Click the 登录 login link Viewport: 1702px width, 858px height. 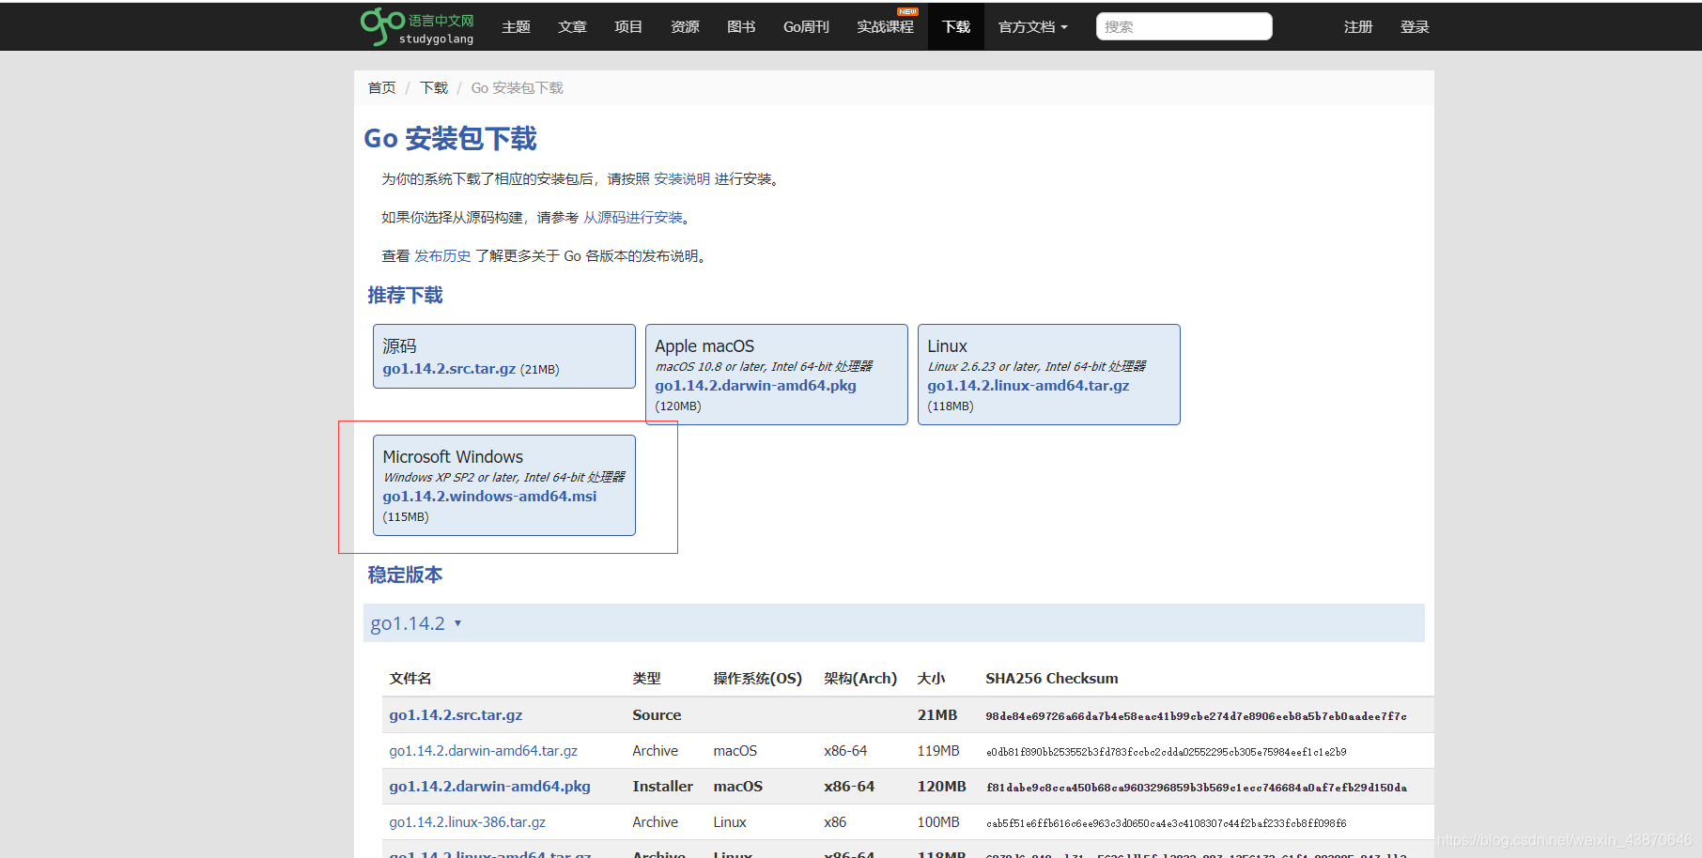(x=1415, y=27)
